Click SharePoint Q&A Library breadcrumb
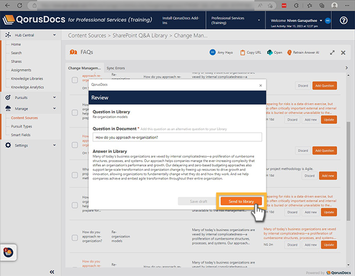Viewport: 355px width, 276px height. tap(140, 36)
